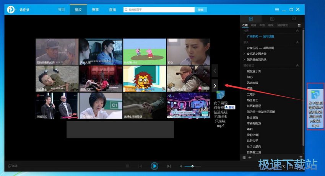The height and width of the screenshot is (176, 325).
Task: Select 安徽卫视 — 动画剧场 entry
Action: point(260,48)
